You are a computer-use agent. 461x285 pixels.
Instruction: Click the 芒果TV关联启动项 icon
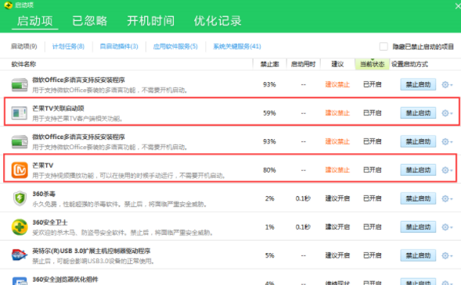[20, 113]
